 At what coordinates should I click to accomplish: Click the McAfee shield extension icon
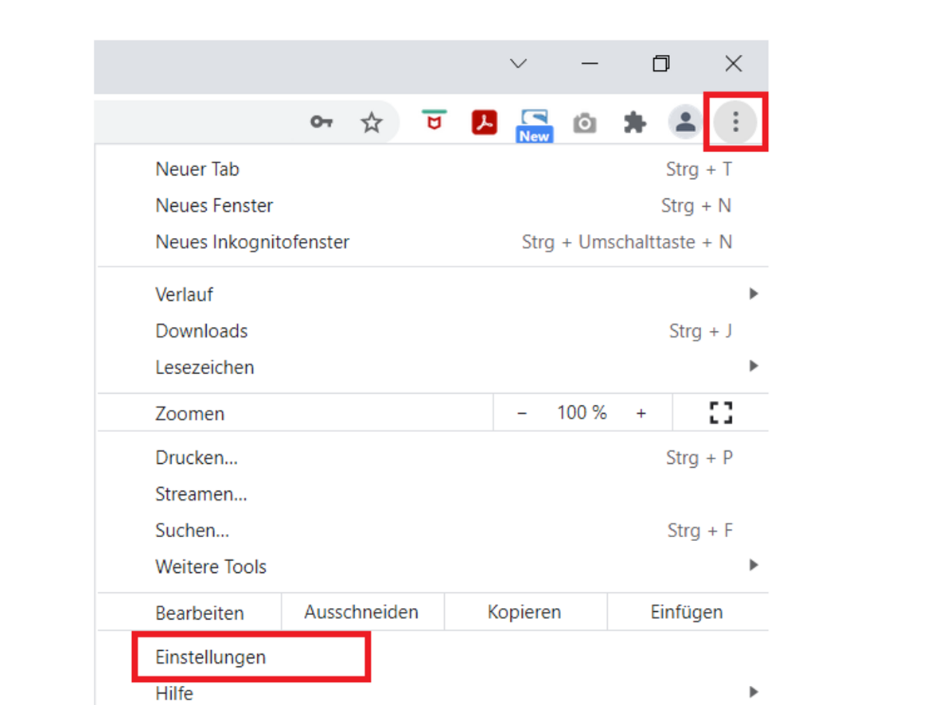click(x=434, y=122)
